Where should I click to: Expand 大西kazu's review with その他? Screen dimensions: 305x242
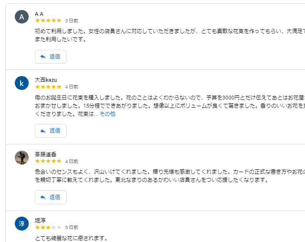[x=107, y=114]
